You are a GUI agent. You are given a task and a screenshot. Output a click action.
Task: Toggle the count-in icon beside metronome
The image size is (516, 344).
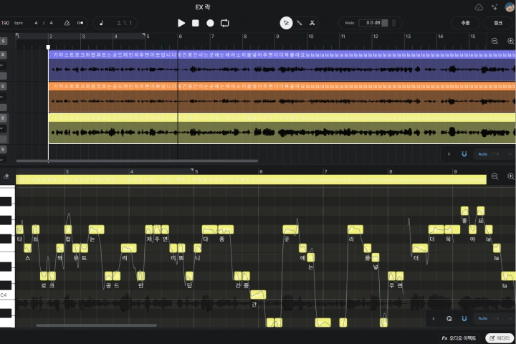pyautogui.click(x=80, y=23)
